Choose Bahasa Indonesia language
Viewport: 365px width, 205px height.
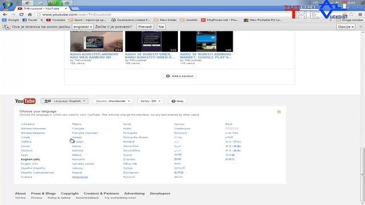tap(33, 129)
